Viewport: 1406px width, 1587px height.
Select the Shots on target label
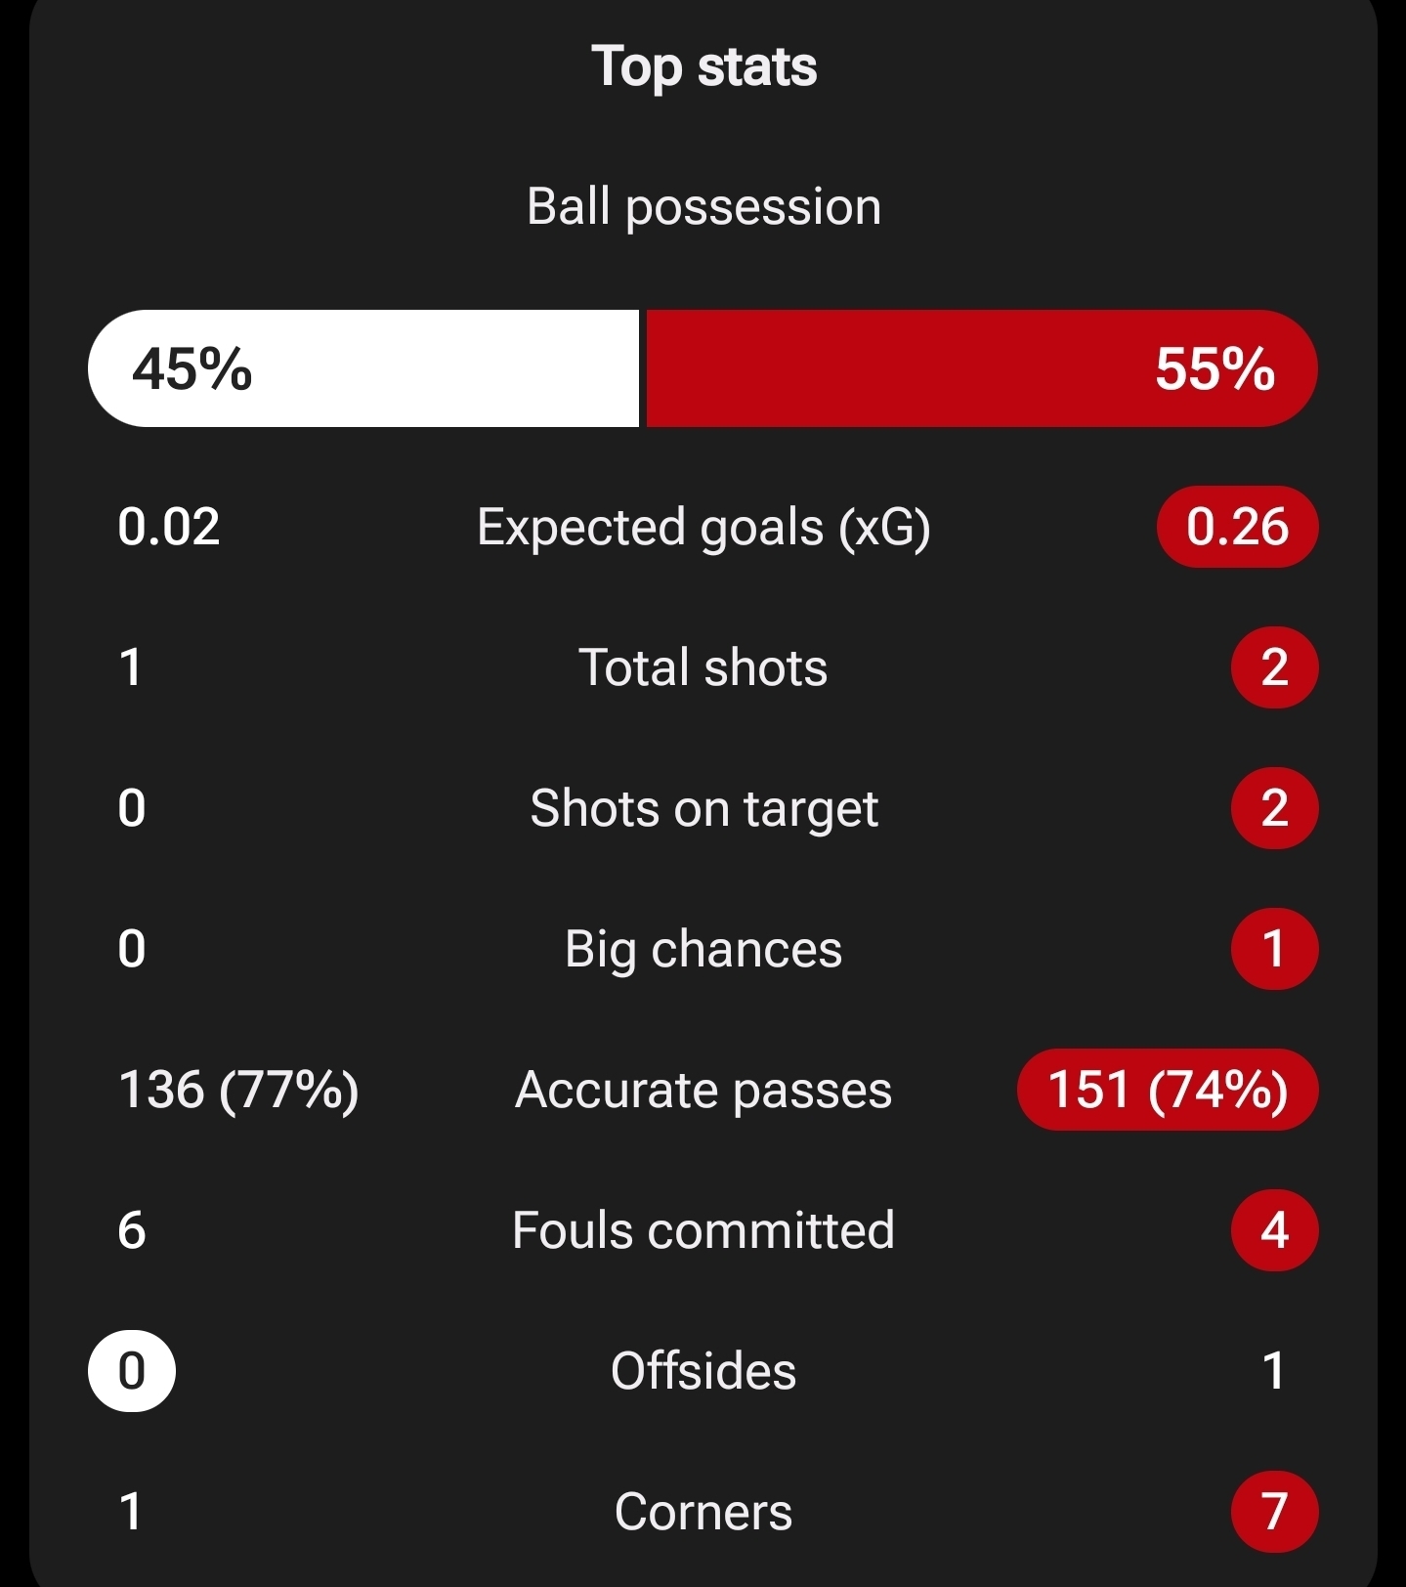tap(703, 808)
